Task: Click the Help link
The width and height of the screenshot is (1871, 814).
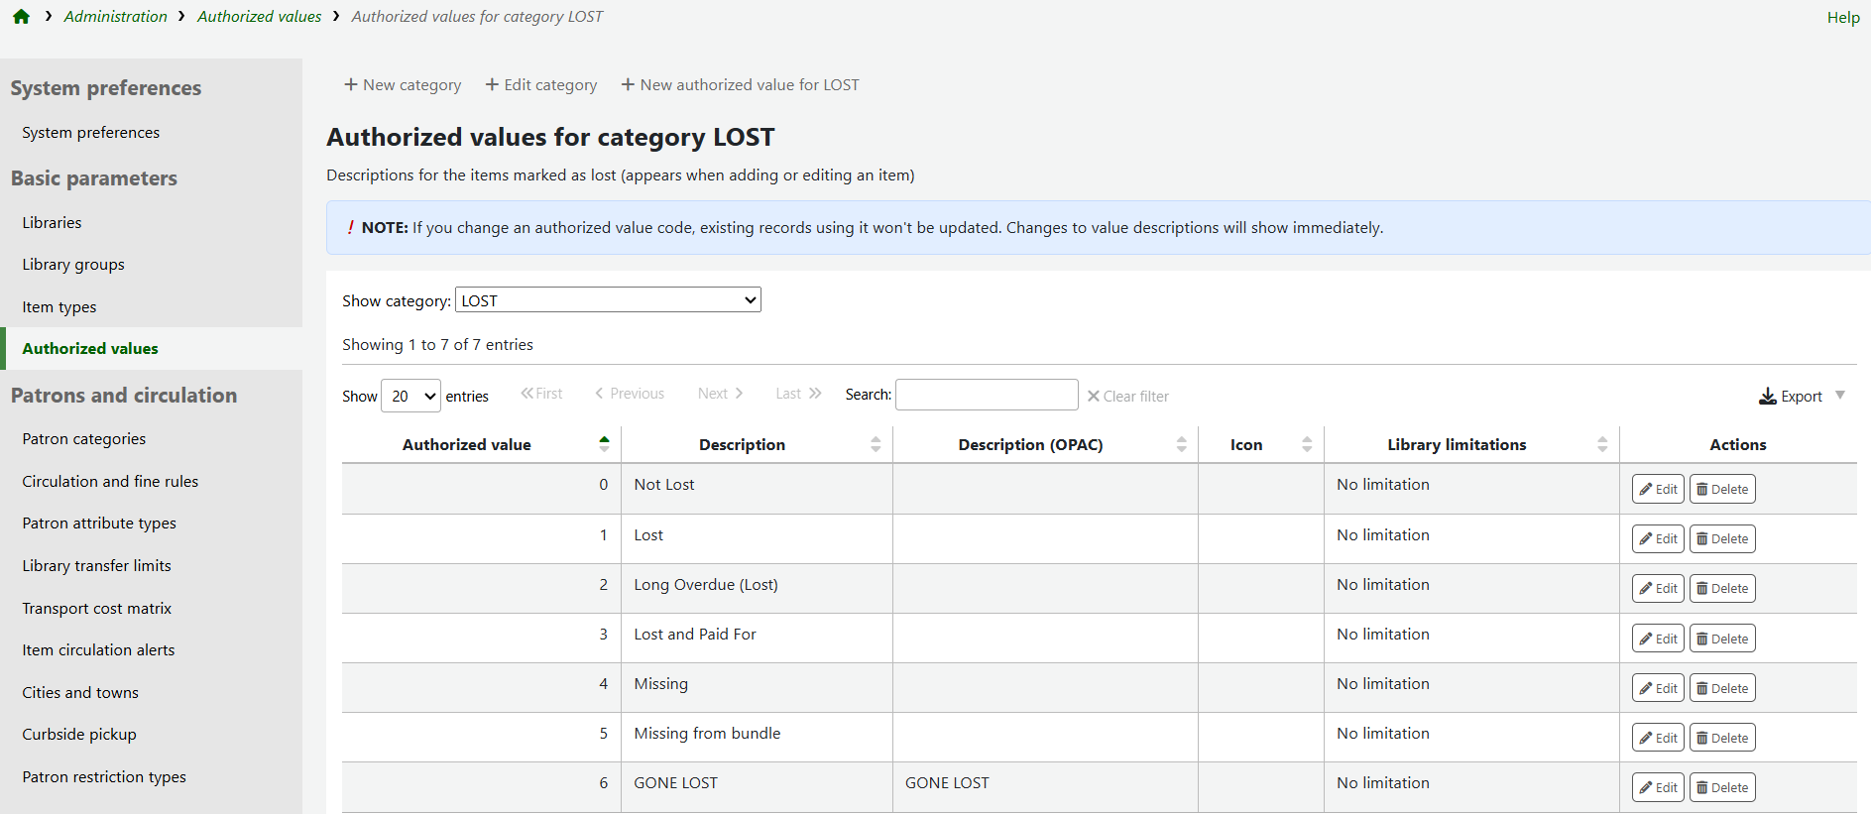Action: pyautogui.click(x=1842, y=18)
